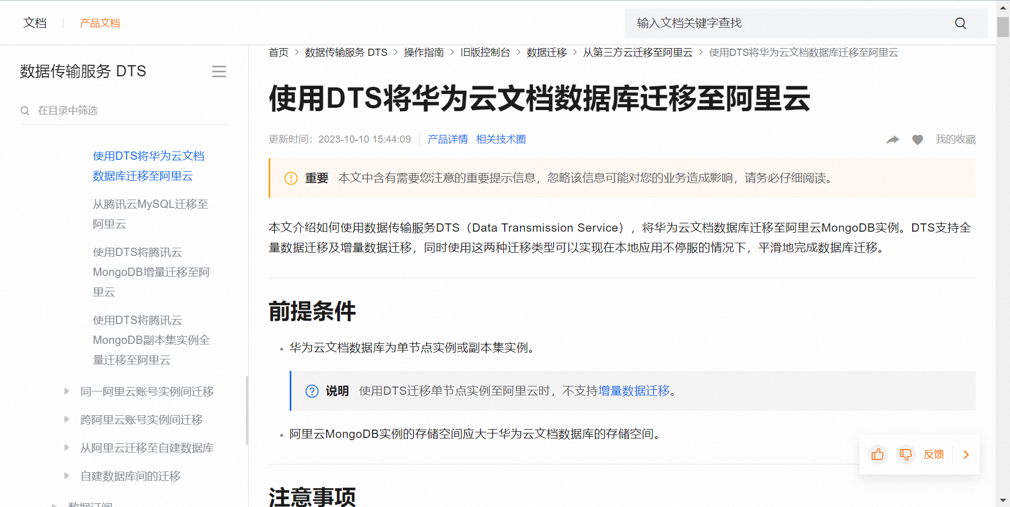Open 从腾讯云MySQL迁移至阿里云 in sidebar
This screenshot has height=507, width=1010.
tap(150, 214)
